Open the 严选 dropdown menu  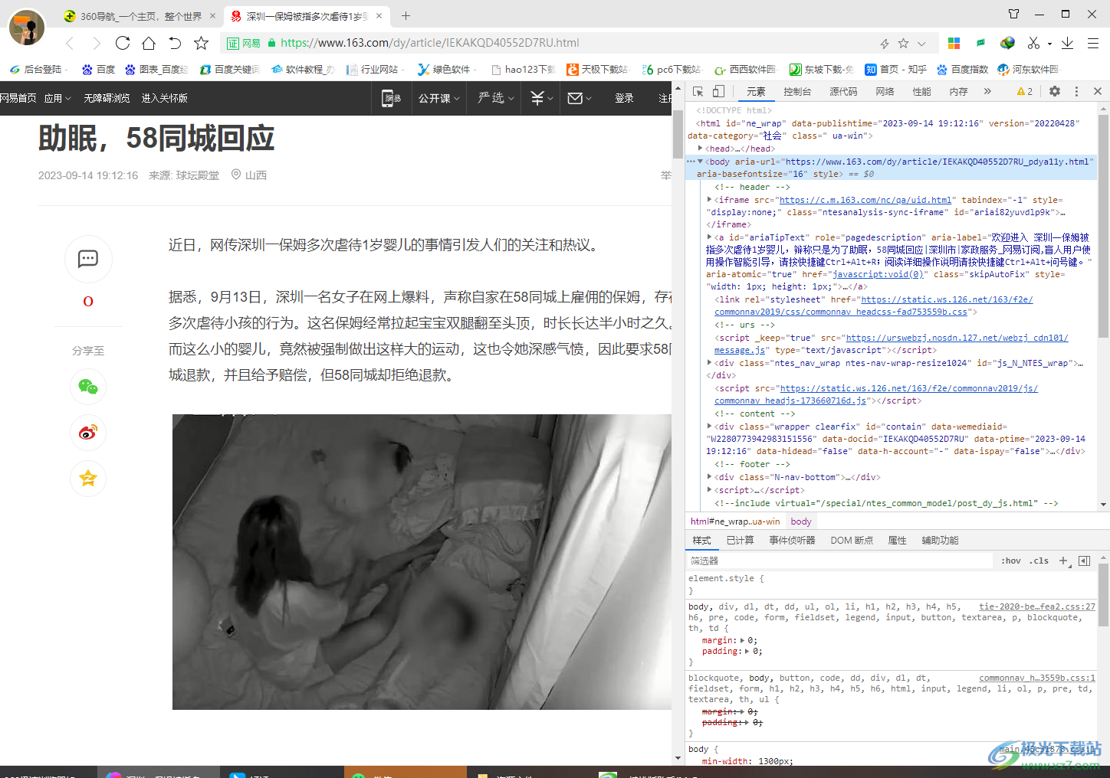coord(496,98)
